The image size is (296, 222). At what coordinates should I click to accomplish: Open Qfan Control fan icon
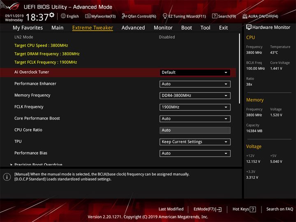click(124, 16)
